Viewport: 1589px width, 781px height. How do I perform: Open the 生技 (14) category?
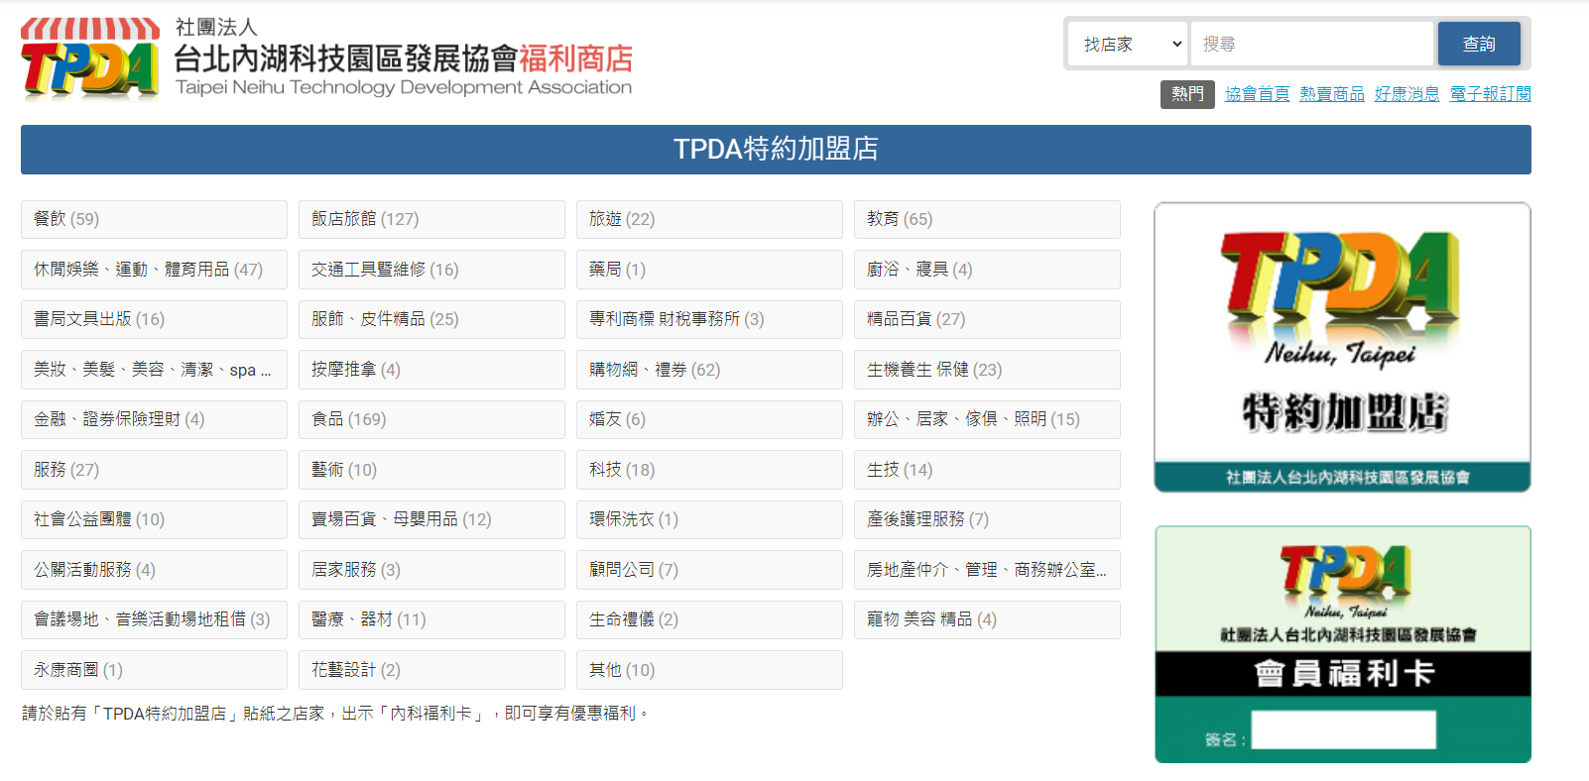tap(987, 470)
